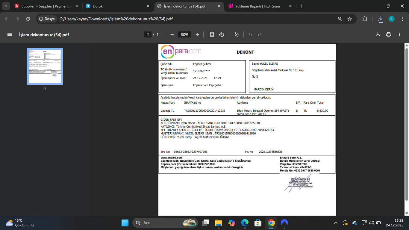Screen dimensions: 409x230
Task: Click the amount 6,430.00 in the PDF
Action: 322,111
